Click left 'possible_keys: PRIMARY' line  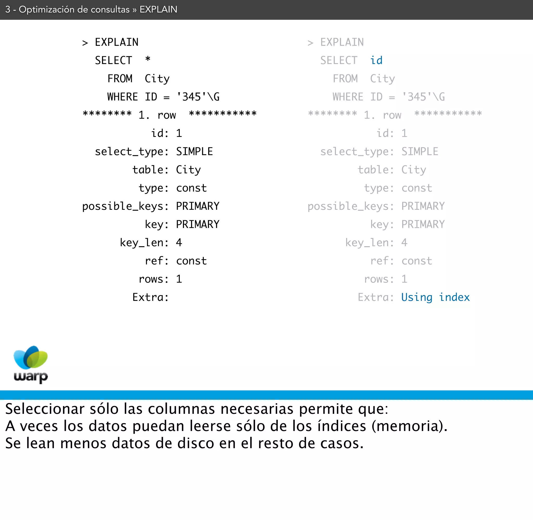click(151, 206)
